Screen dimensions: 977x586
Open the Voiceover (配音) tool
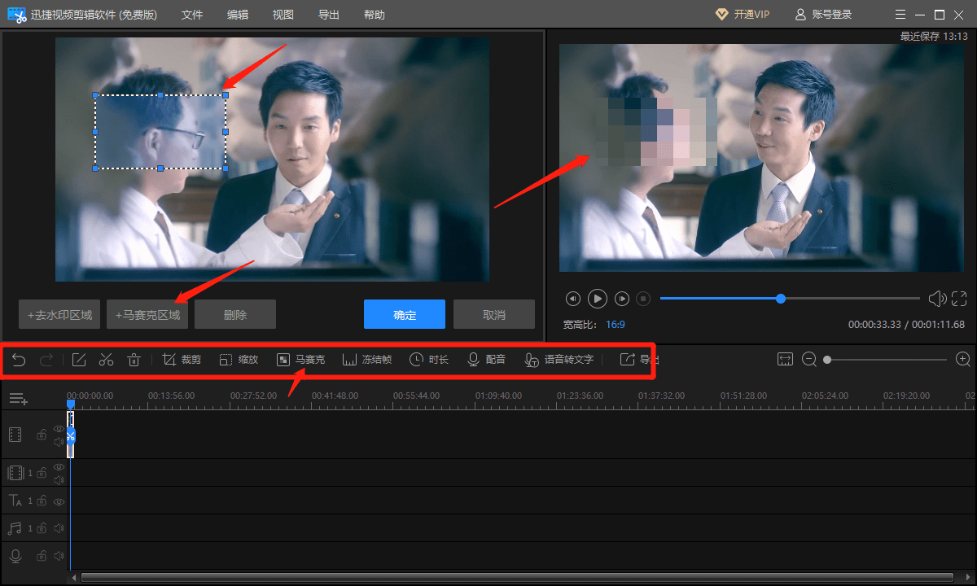(x=485, y=359)
